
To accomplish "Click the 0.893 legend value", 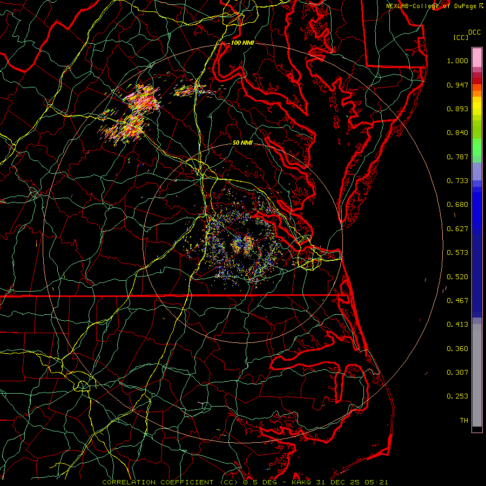I will coord(457,109).
